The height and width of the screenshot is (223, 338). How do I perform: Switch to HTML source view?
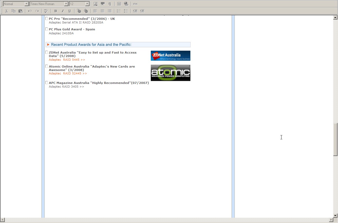coord(135,4)
